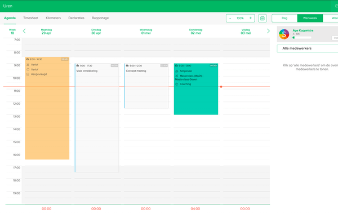The image size is (338, 213).
Task: Click the plus zoom button
Action: click(x=251, y=18)
